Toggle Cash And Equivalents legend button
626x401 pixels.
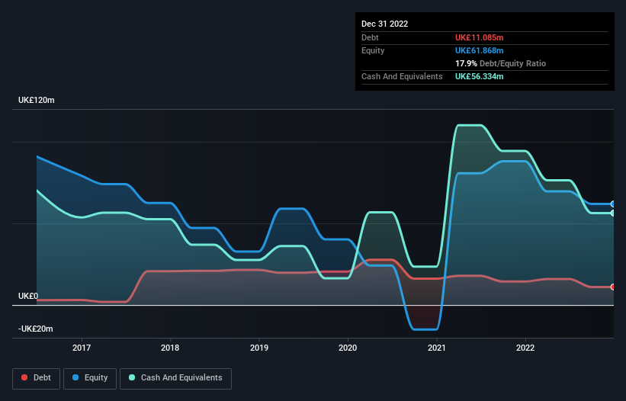[175, 378]
